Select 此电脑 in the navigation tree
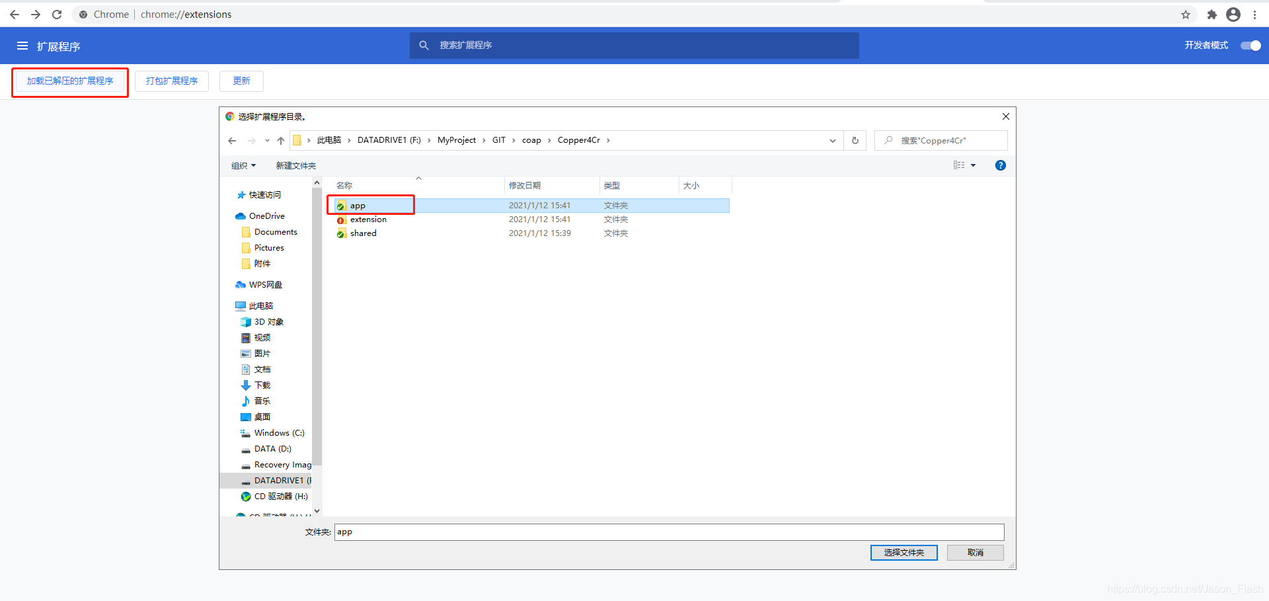Viewport: 1269px width, 601px height. (261, 306)
